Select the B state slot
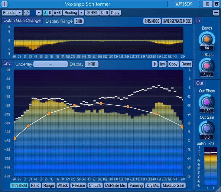 (x=50, y=13)
